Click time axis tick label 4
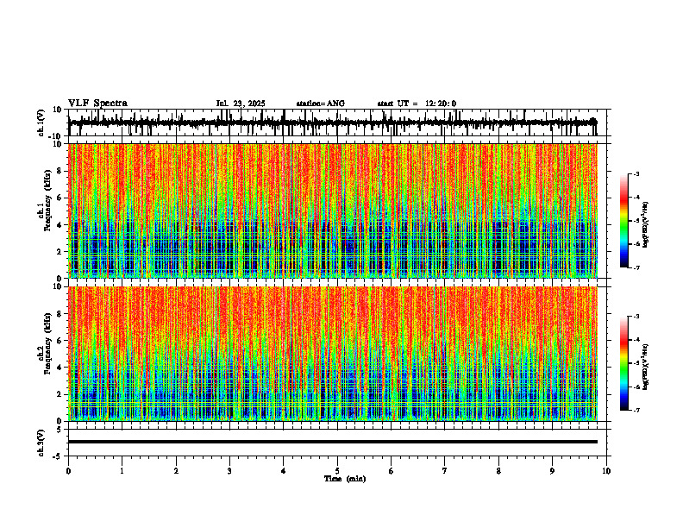This screenshot has width=683, height=528. [284, 471]
